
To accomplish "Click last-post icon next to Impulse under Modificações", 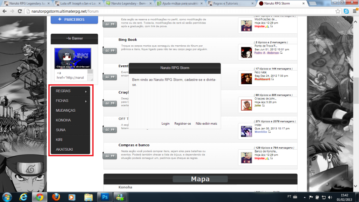I will (x=272, y=26).
